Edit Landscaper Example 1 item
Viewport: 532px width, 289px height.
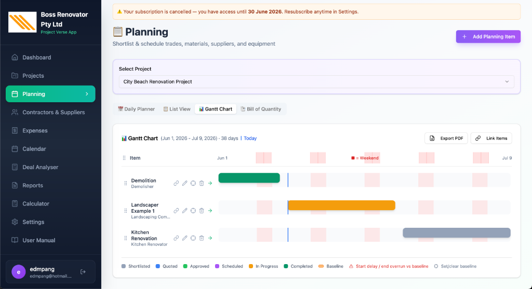184,211
